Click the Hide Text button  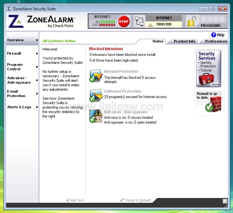(75, 200)
